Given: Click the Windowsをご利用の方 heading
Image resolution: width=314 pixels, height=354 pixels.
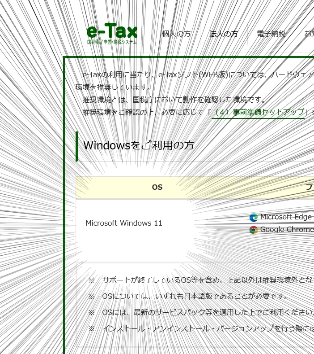Looking at the screenshot, I should [x=139, y=146].
